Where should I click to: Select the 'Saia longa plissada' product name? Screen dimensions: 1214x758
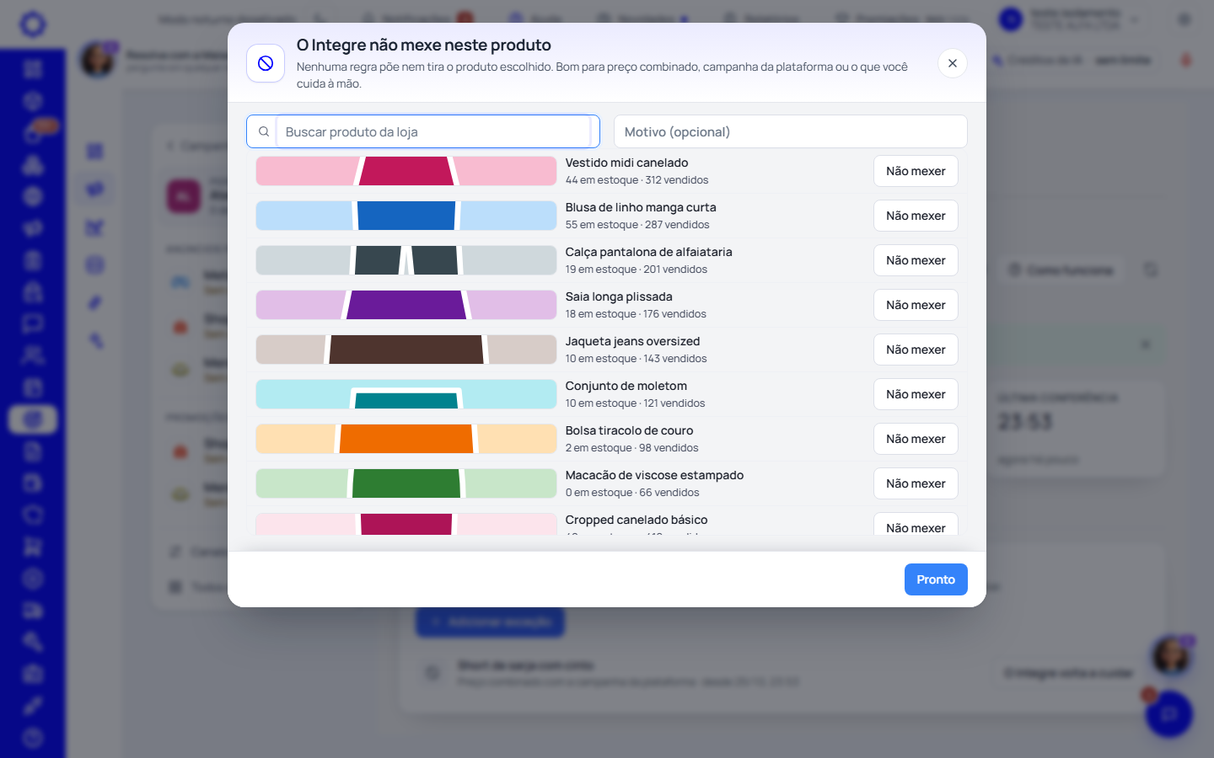(x=619, y=296)
